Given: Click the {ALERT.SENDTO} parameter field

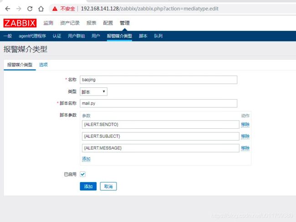Looking at the screenshot, I should click(x=160, y=125).
